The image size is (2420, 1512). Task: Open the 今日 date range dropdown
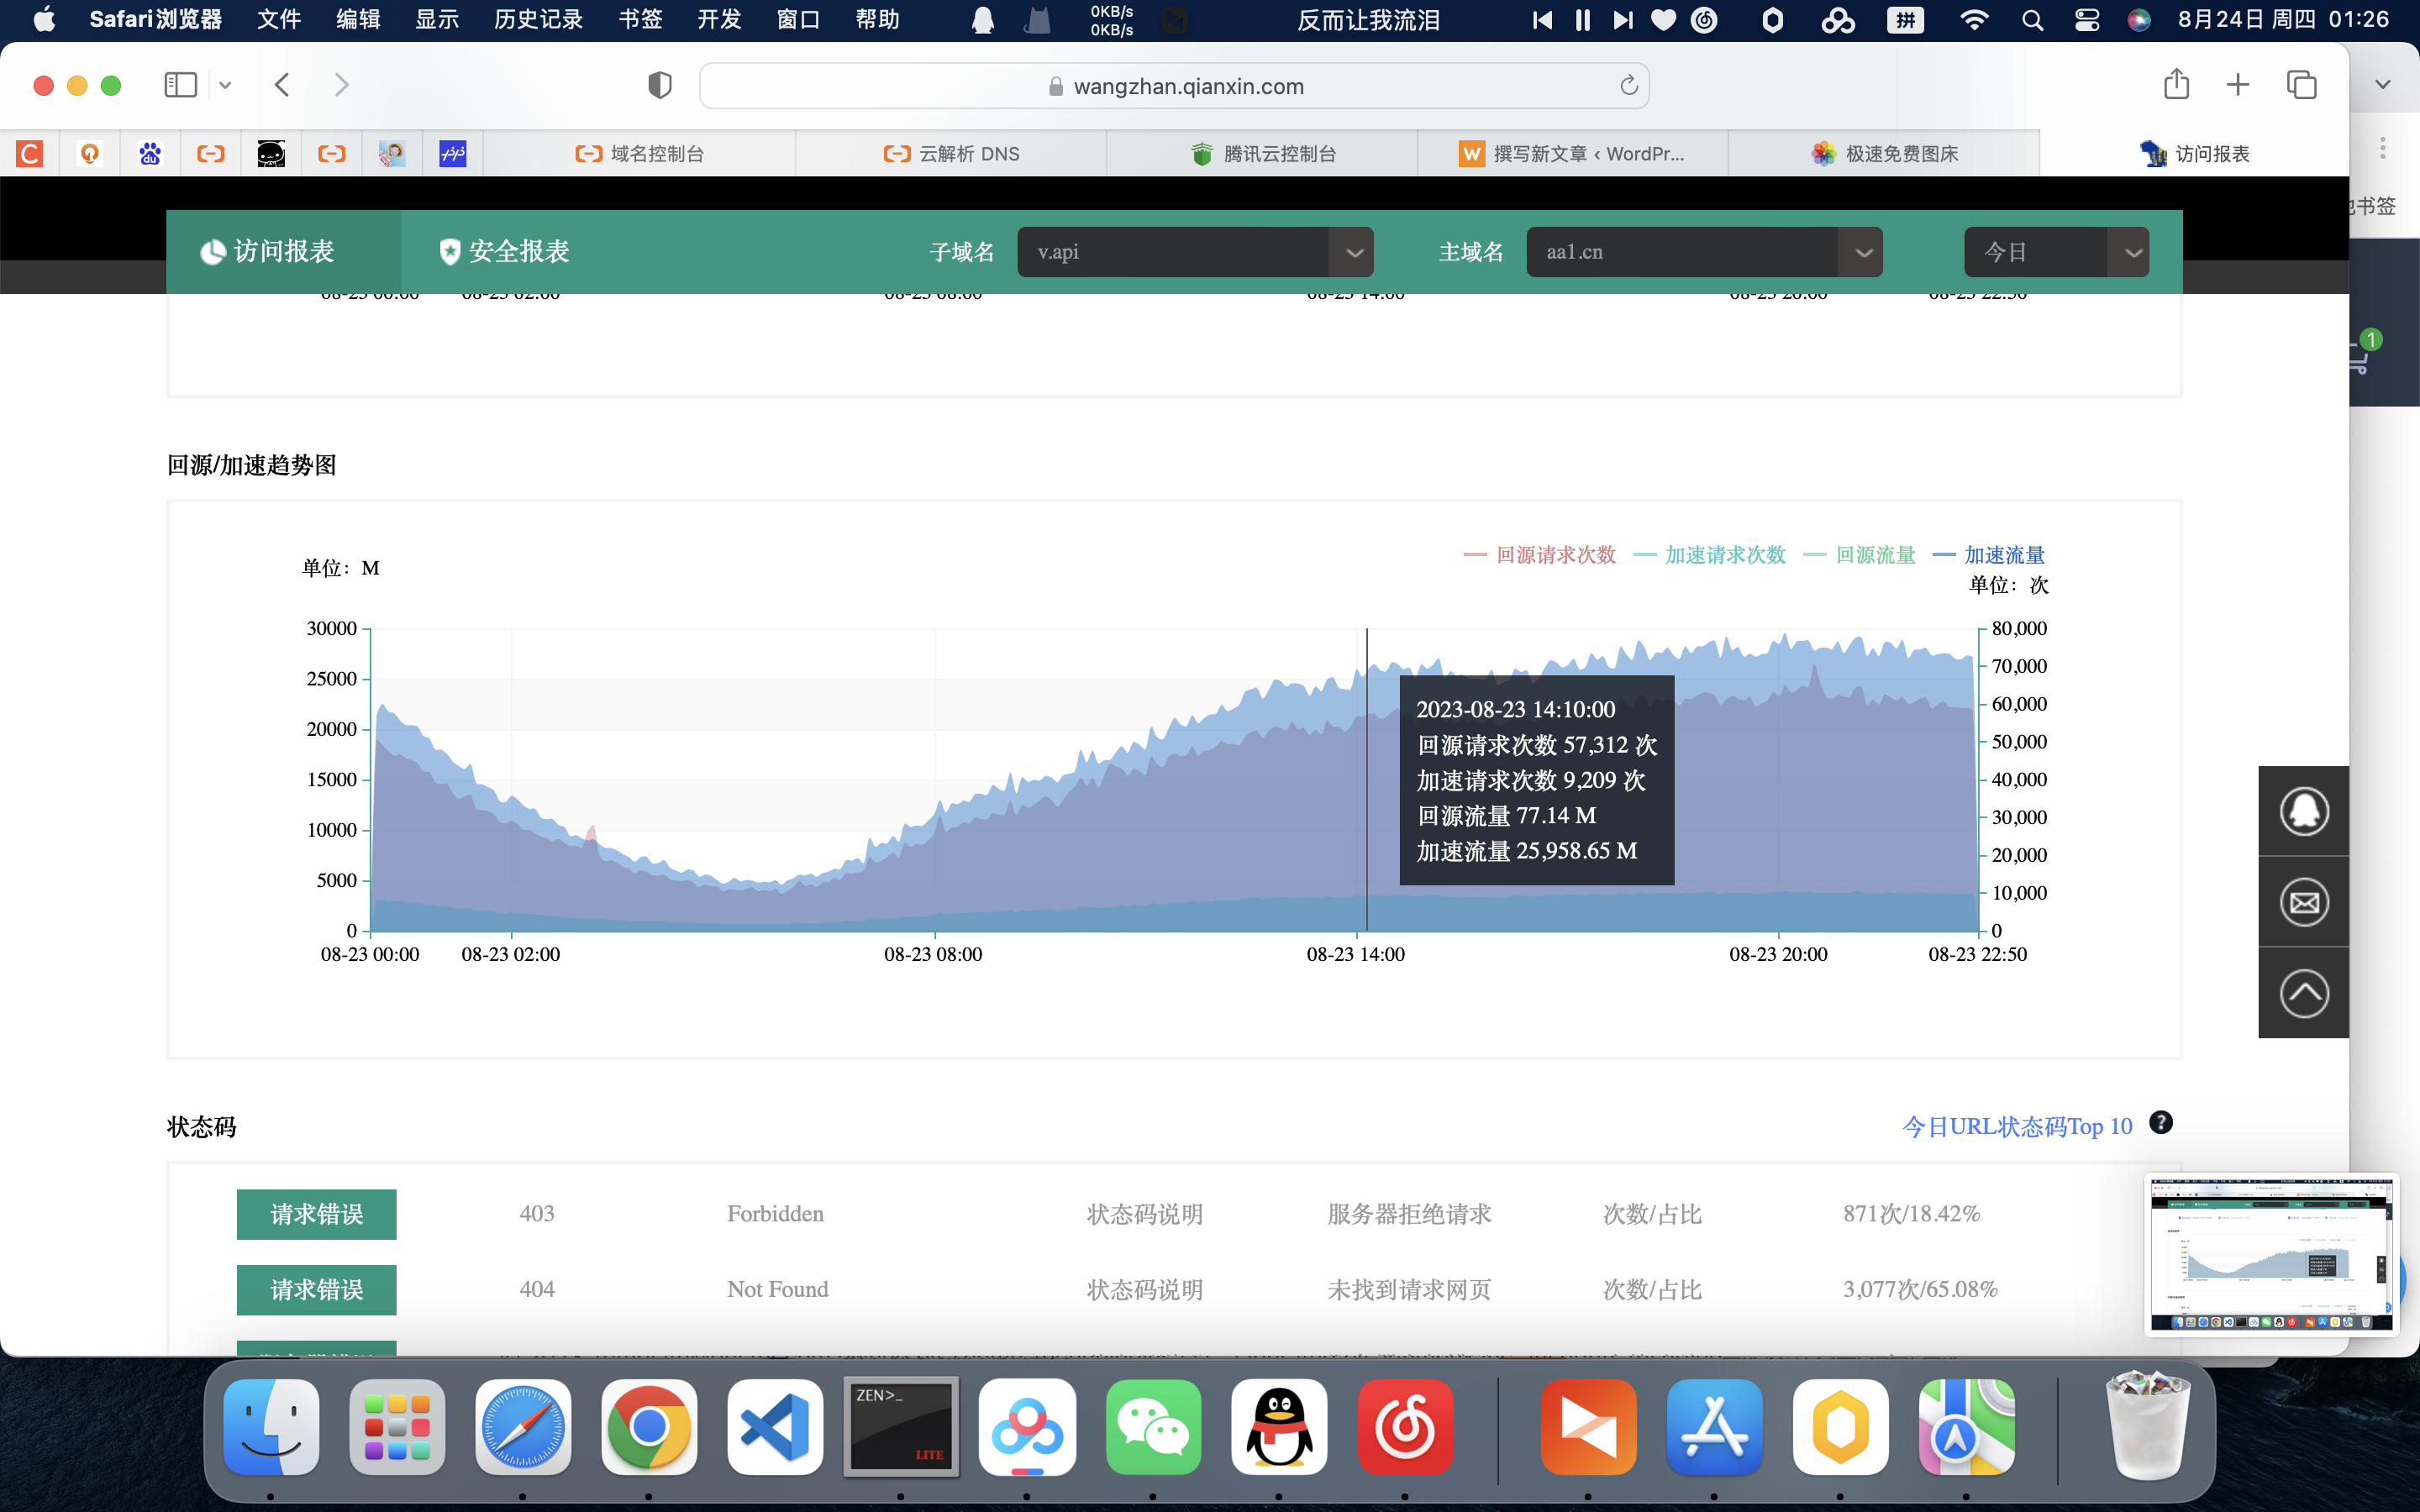pyautogui.click(x=2056, y=252)
